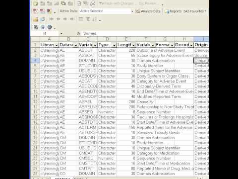This screenshot has height=179, width=238.
Task: Click cell containing CMTRT
Action: coord(88,169)
